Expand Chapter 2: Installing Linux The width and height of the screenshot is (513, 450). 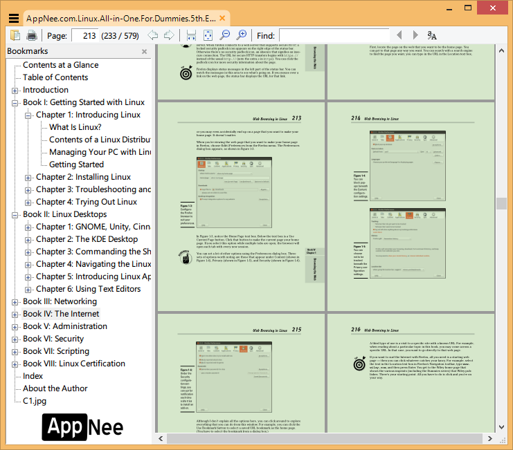(x=28, y=178)
